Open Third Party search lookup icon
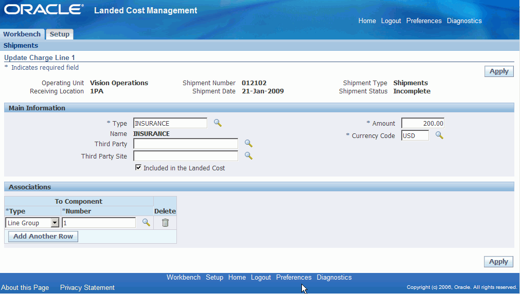Screen dimensions: 520x294 [x=248, y=144]
